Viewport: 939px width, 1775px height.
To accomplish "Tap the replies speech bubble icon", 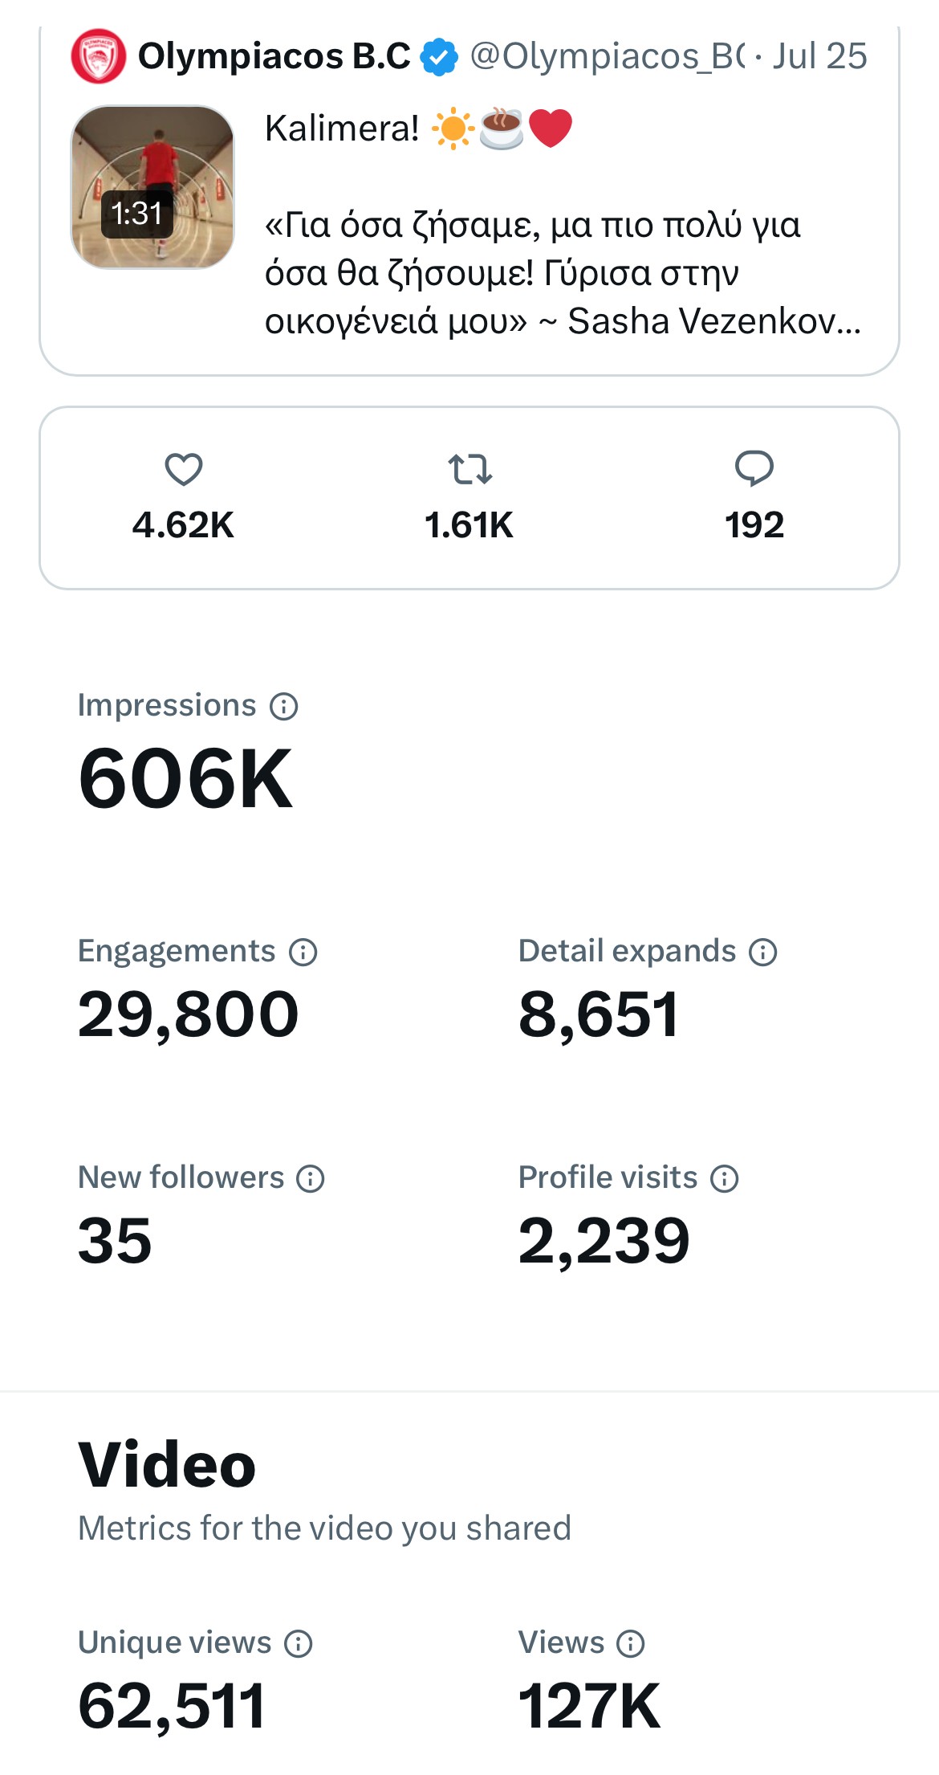I will tap(754, 468).
